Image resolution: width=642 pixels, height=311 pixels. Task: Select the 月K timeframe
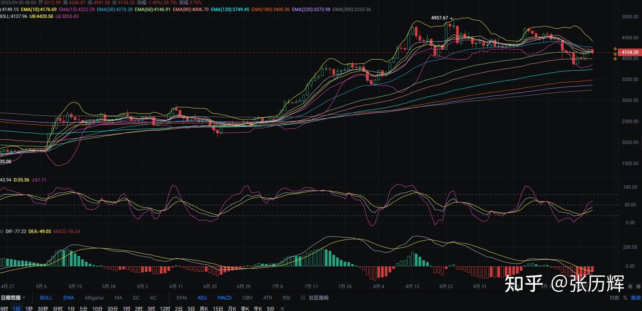(x=232, y=308)
